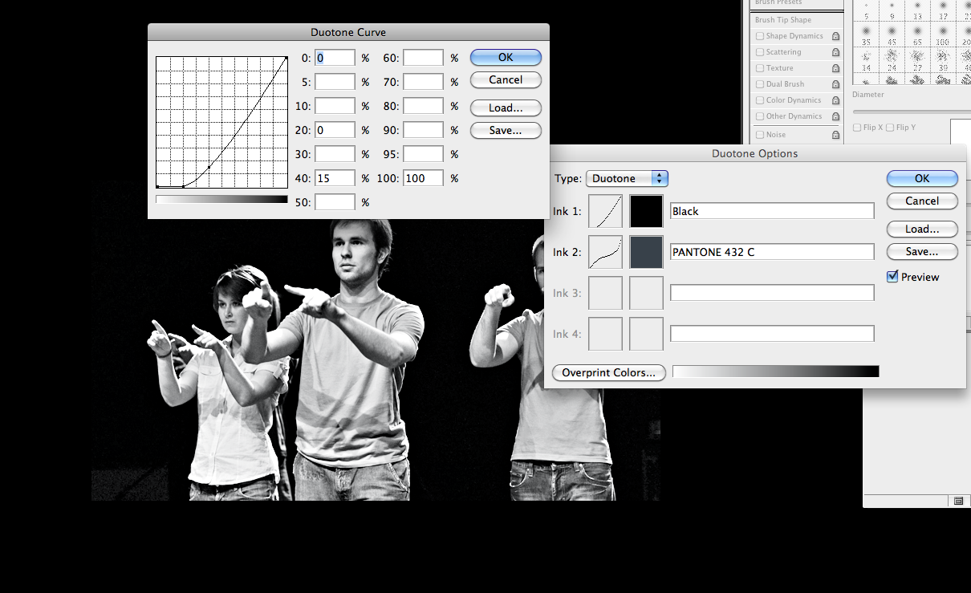This screenshot has width=971, height=593.
Task: Enable the Scattering checkbox
Action: point(760,52)
